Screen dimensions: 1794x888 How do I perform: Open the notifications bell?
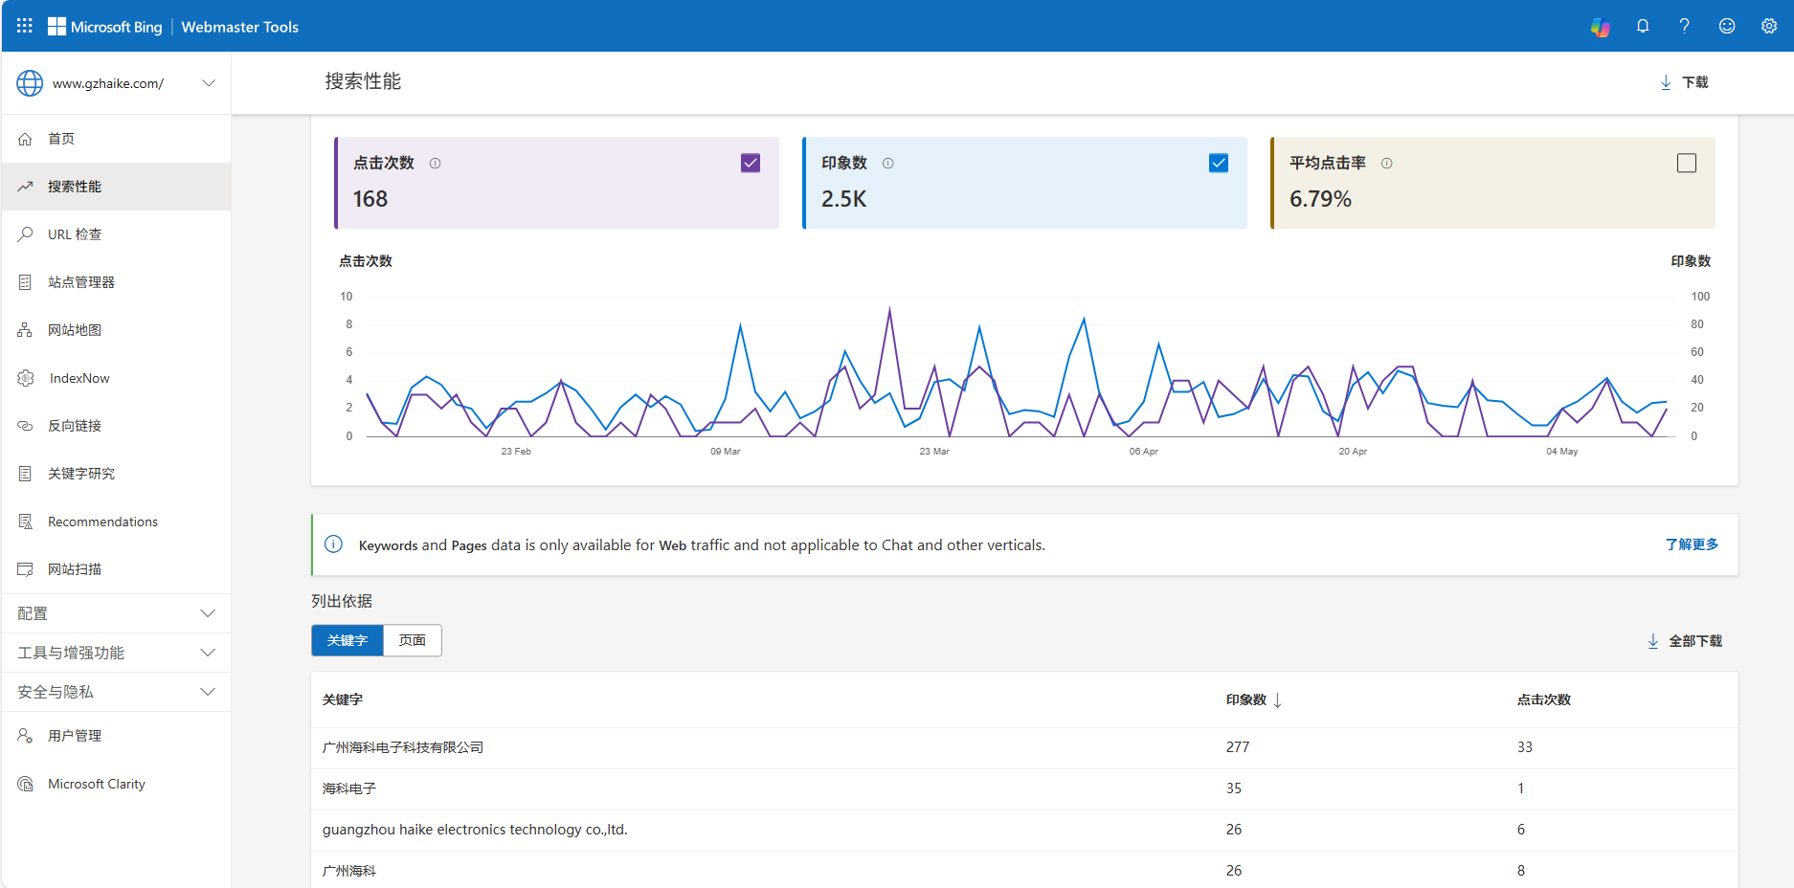(x=1643, y=26)
